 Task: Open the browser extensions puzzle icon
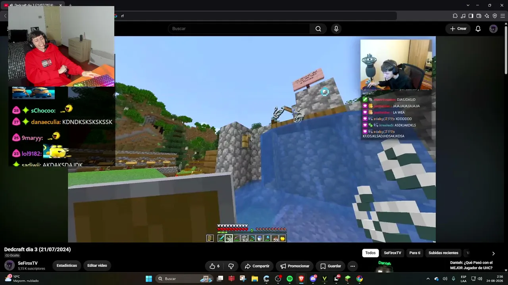[x=455, y=16]
